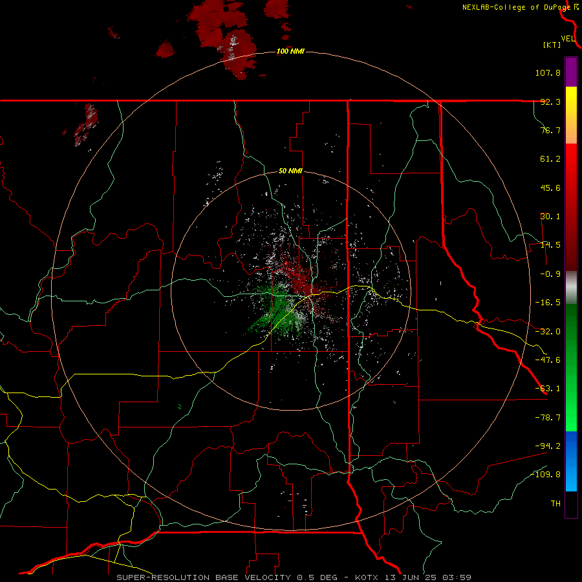Click the -0.9 legend value
Viewport: 582px width, 582px height.
click(550, 274)
